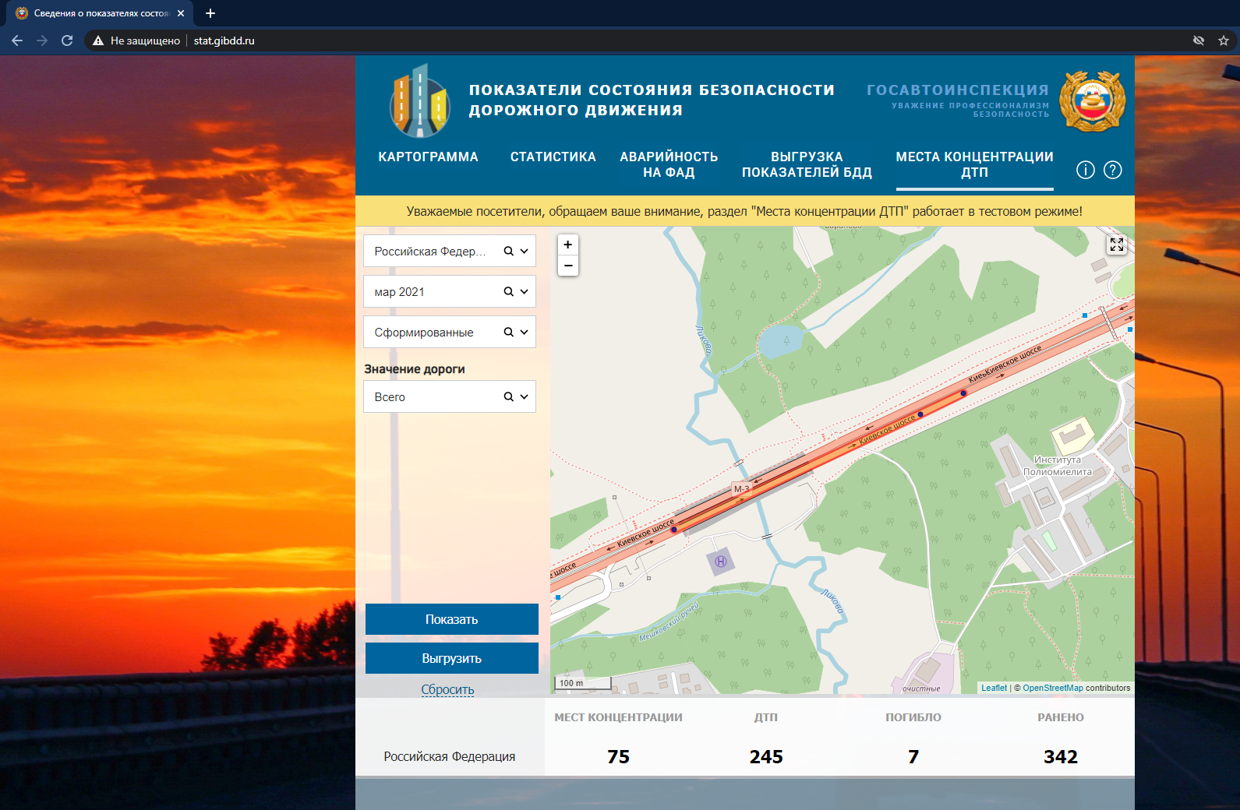Click the Выгрузить button
The image size is (1240, 810).
(452, 658)
